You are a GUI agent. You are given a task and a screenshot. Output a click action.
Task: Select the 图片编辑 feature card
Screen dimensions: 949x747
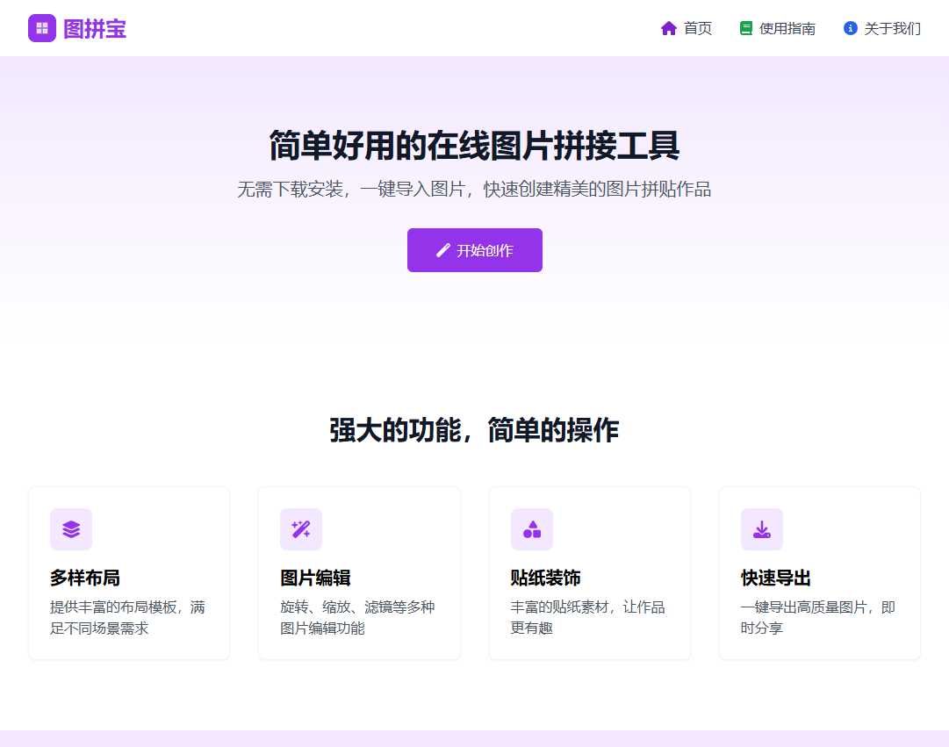359,572
